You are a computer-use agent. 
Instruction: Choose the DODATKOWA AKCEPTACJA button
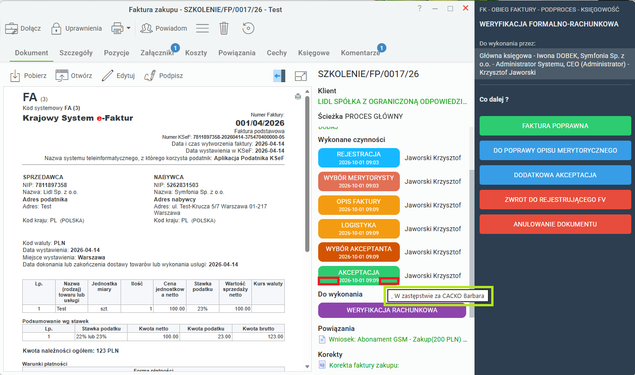point(555,175)
